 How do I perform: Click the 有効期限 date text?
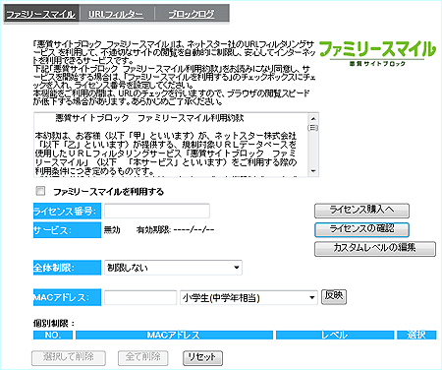(176, 229)
